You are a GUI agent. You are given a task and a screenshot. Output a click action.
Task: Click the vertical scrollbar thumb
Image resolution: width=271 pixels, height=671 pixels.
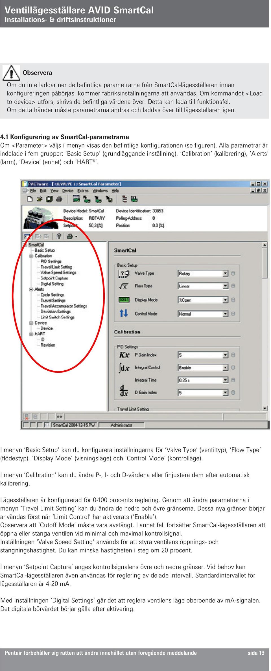coord(265,263)
